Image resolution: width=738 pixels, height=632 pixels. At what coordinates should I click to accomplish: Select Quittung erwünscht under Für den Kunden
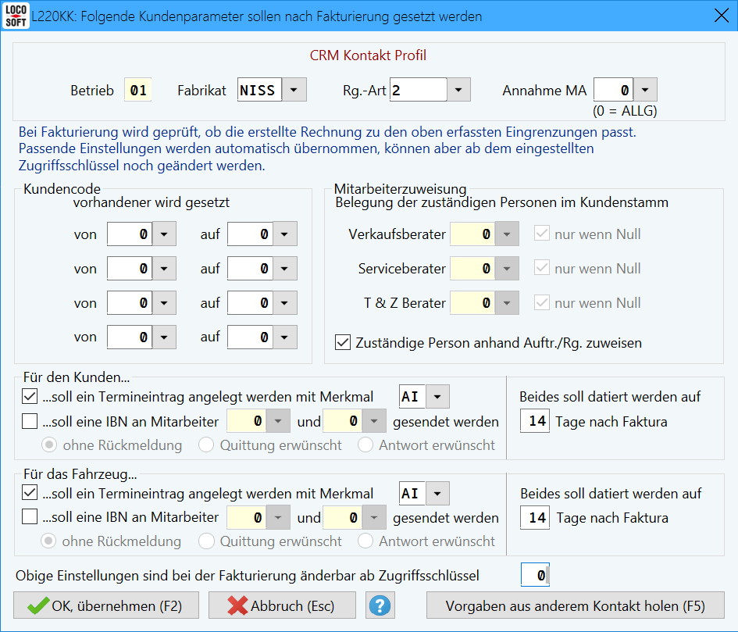point(205,445)
